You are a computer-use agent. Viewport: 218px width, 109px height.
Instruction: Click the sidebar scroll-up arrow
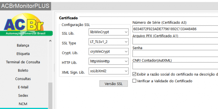pyautogui.click(x=50, y=41)
